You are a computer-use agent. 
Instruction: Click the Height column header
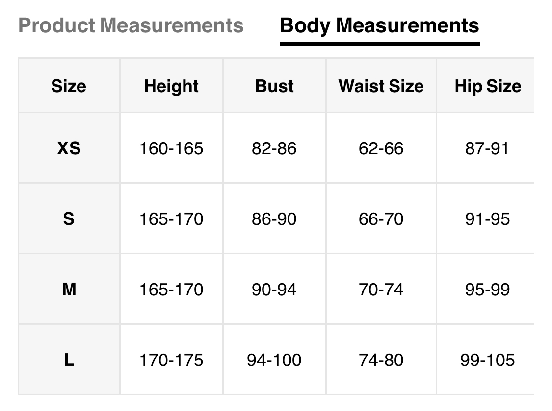coord(171,86)
